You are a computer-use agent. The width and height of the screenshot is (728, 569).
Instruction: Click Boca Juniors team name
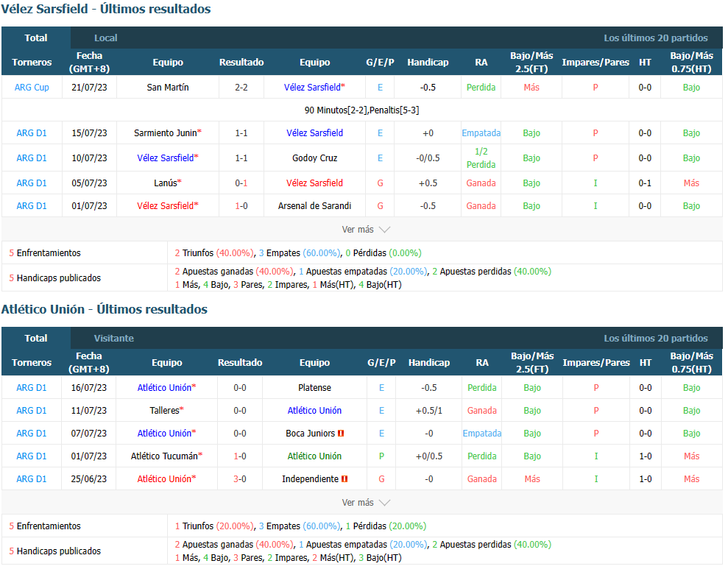[310, 434]
